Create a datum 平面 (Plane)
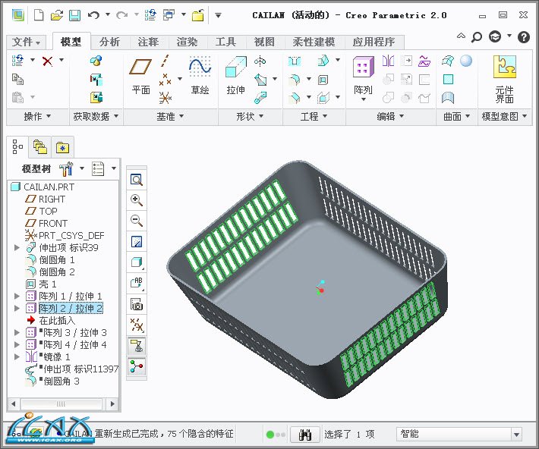 [141, 77]
